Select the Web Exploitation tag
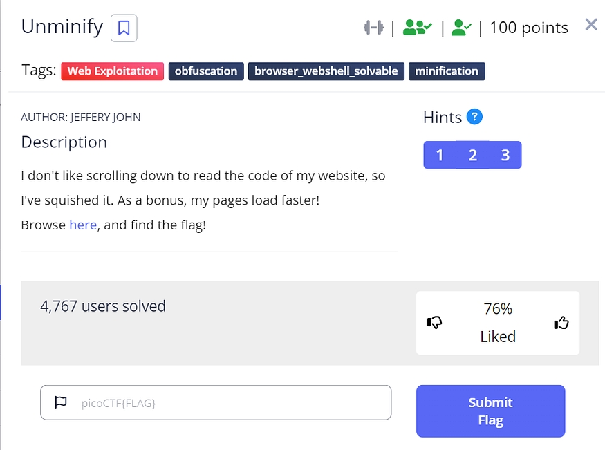Viewport: 605px width, 450px height. point(113,71)
